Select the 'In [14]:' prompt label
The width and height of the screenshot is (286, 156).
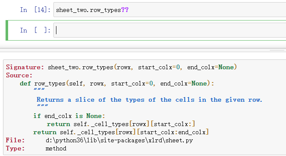tap(35, 10)
